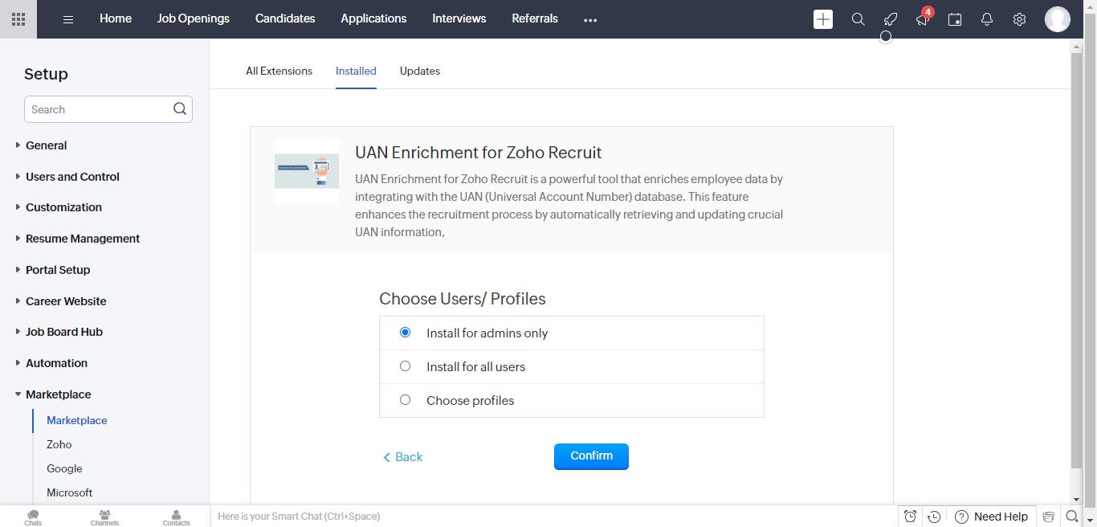Open the Referrals module
Image resolution: width=1097 pixels, height=527 pixels.
(x=535, y=18)
